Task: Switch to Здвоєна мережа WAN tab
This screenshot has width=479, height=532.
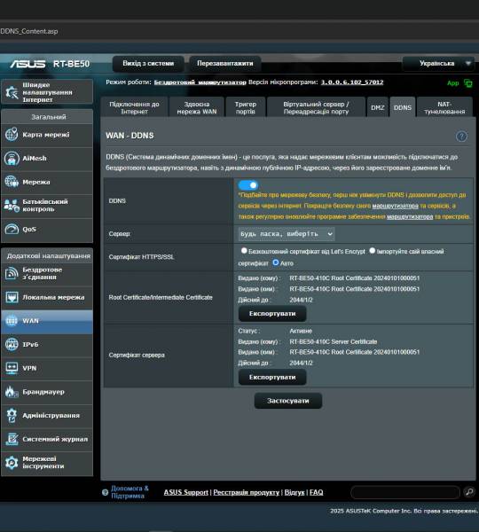Action: (197, 107)
